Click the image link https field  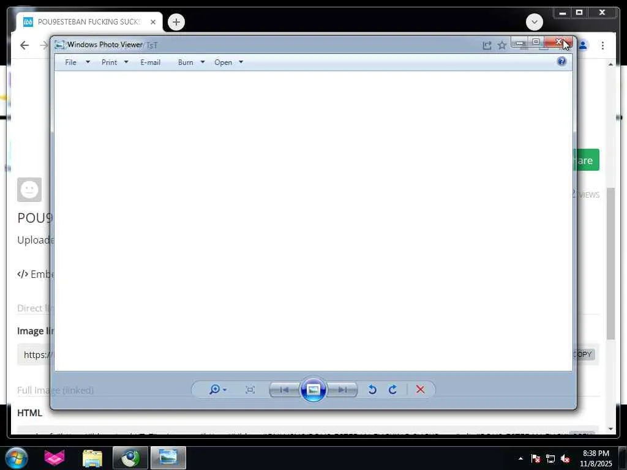(x=35, y=354)
